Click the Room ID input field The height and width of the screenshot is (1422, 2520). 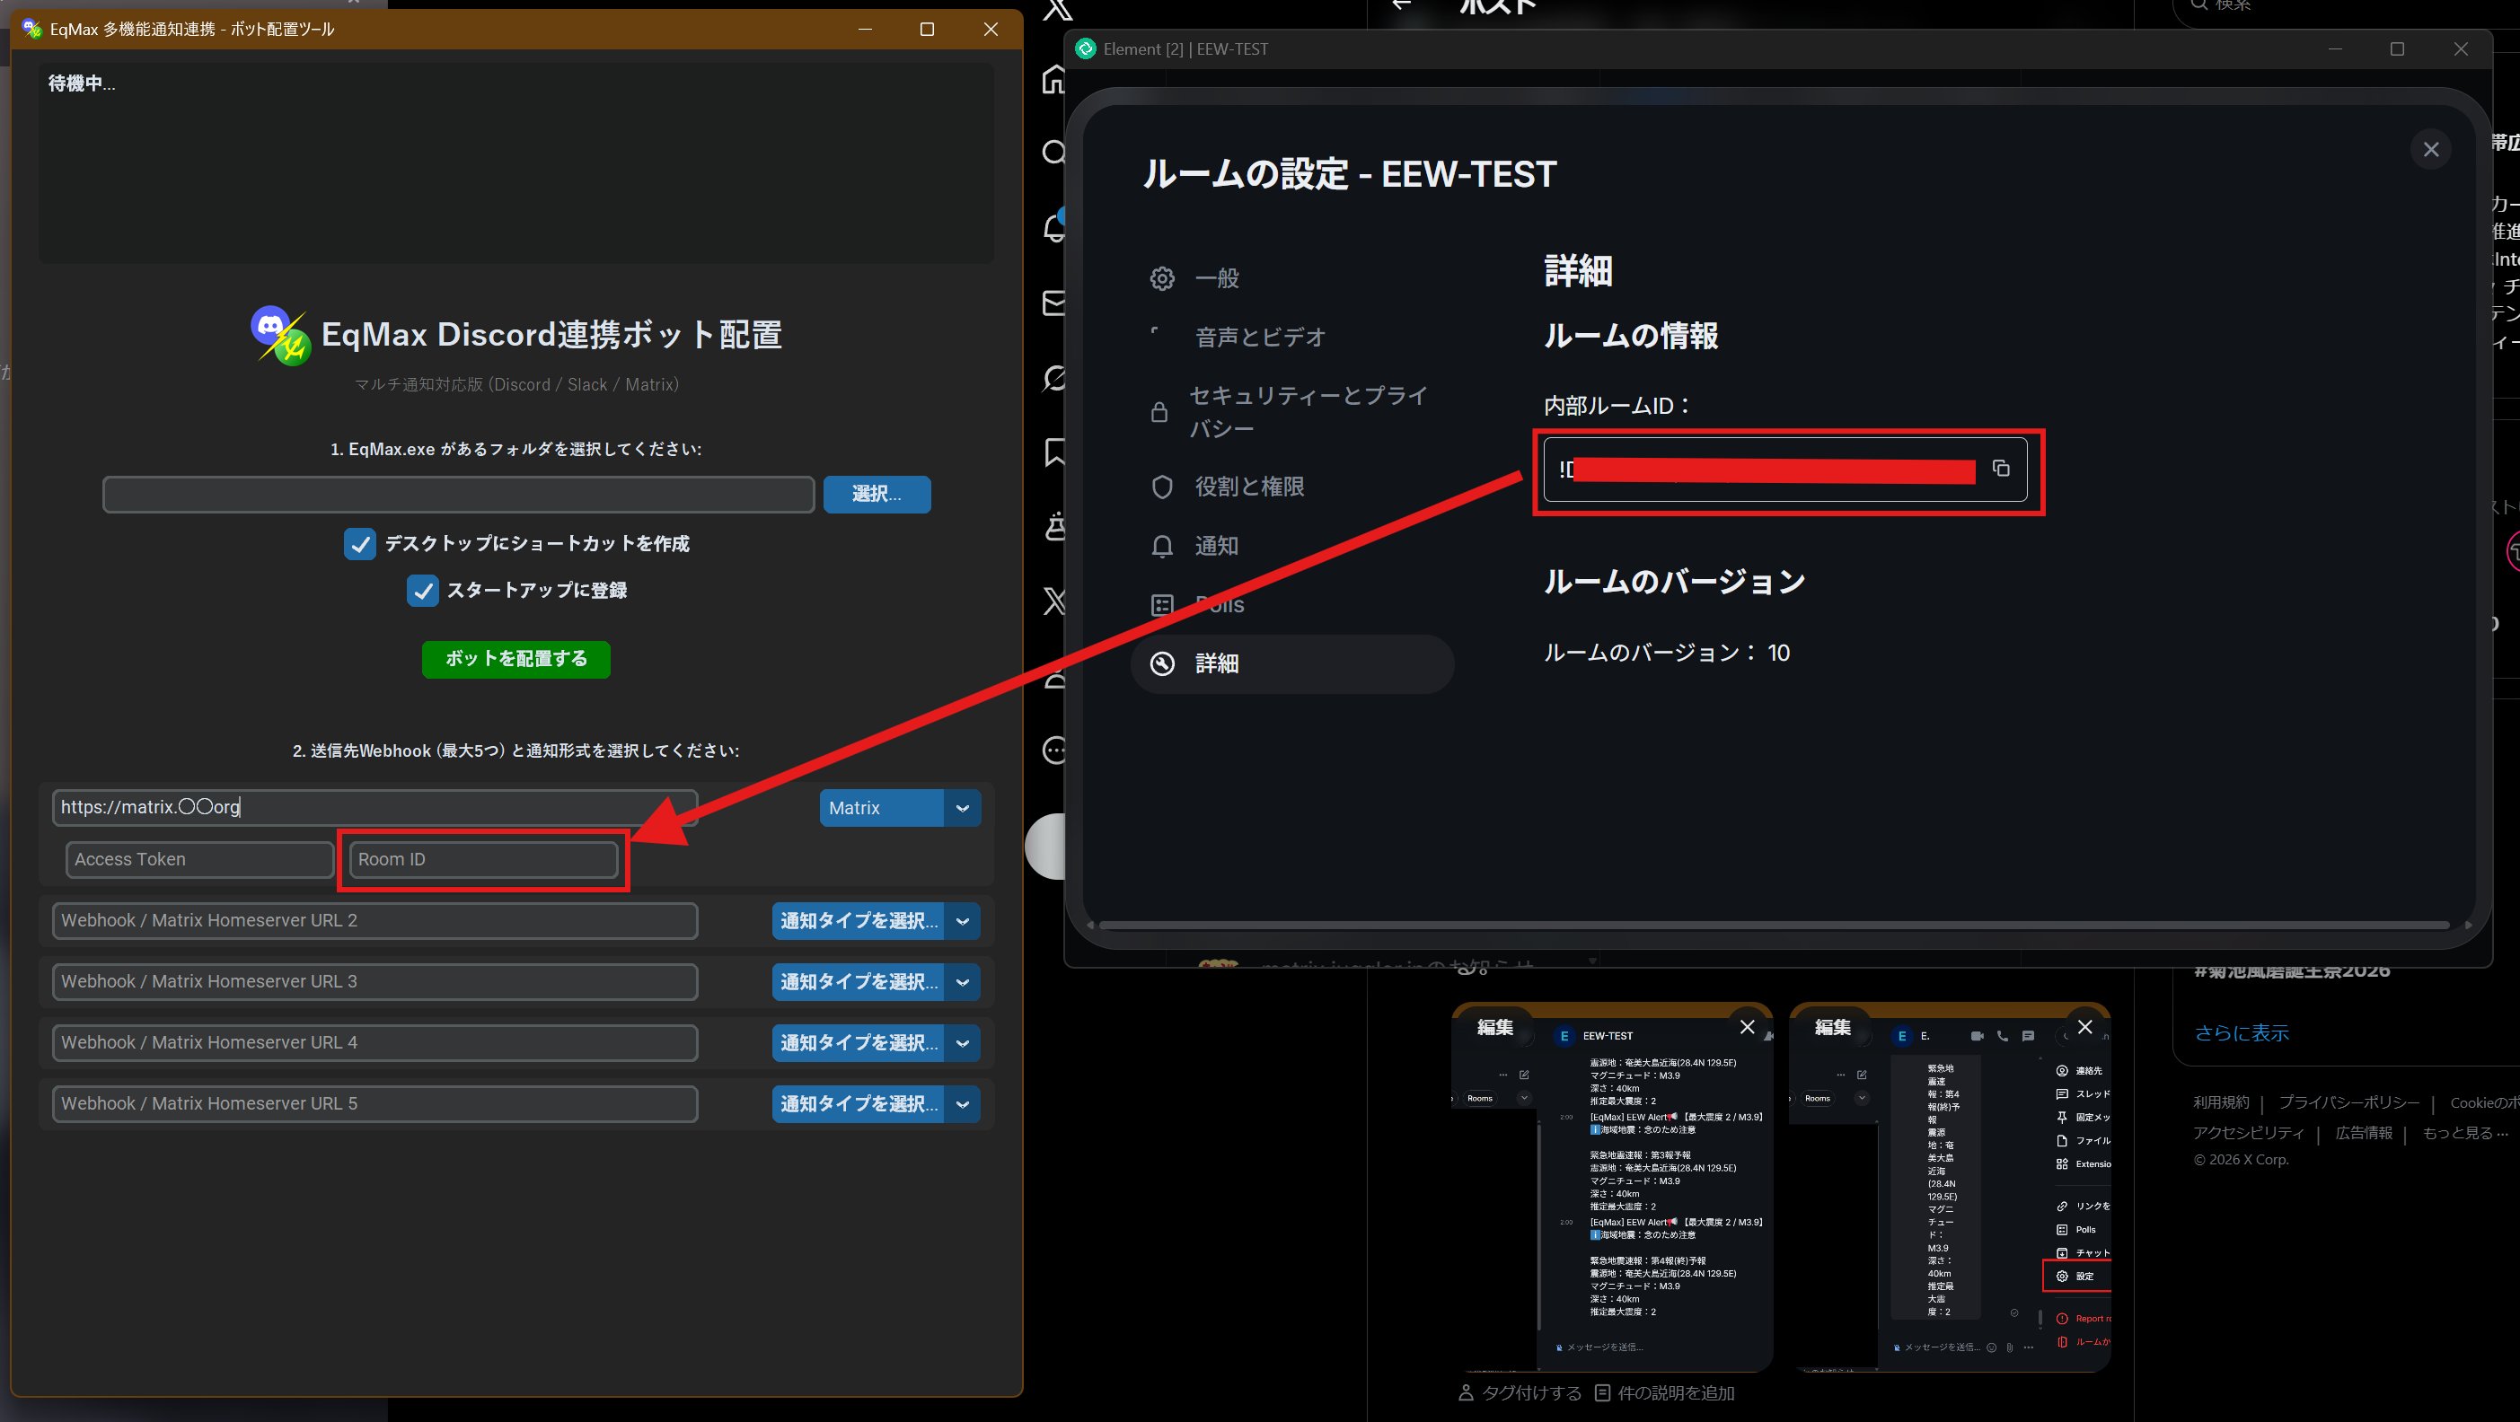pyautogui.click(x=481, y=859)
